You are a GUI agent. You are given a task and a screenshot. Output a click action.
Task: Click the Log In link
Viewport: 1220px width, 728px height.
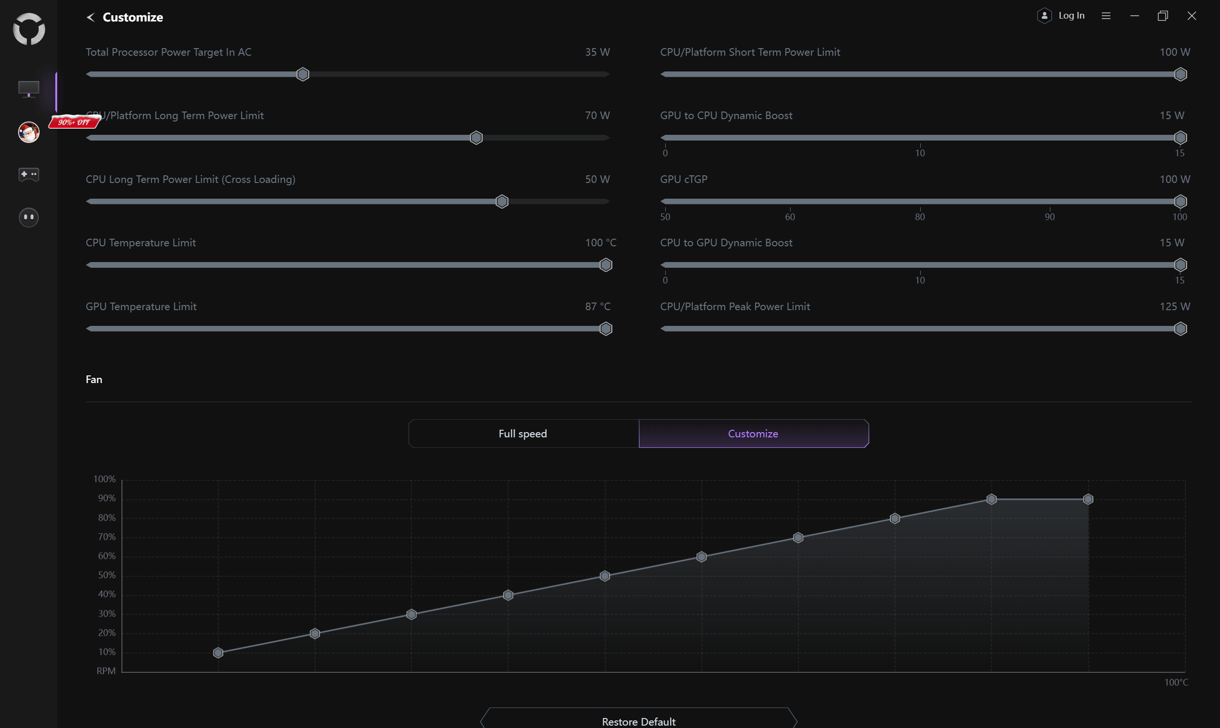[x=1071, y=16]
